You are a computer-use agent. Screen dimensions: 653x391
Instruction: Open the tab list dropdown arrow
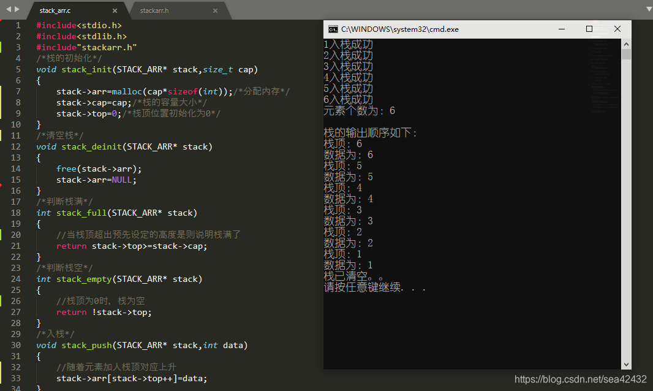(649, 9)
